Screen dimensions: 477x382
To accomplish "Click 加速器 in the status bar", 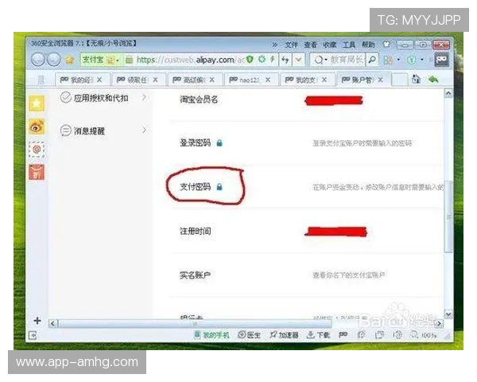I will click(284, 335).
